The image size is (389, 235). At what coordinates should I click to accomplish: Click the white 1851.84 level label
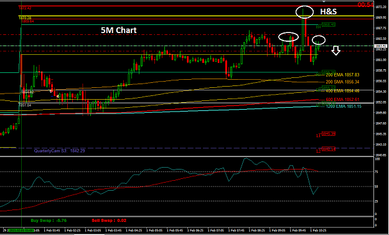click(x=25, y=105)
